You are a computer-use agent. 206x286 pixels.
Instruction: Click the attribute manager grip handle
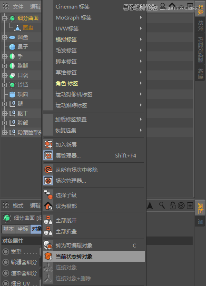[x=6, y=206]
